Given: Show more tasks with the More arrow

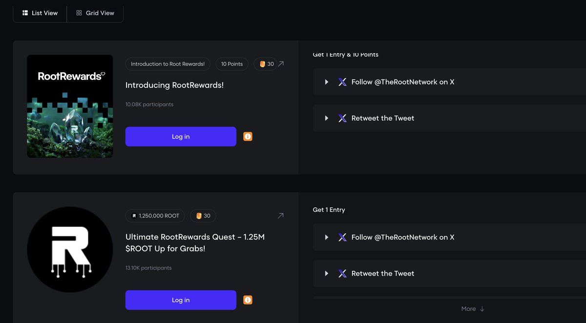Looking at the screenshot, I should tap(473, 309).
